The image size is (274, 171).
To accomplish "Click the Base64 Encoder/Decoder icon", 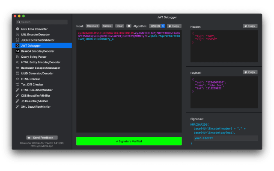I will click(x=18, y=51).
